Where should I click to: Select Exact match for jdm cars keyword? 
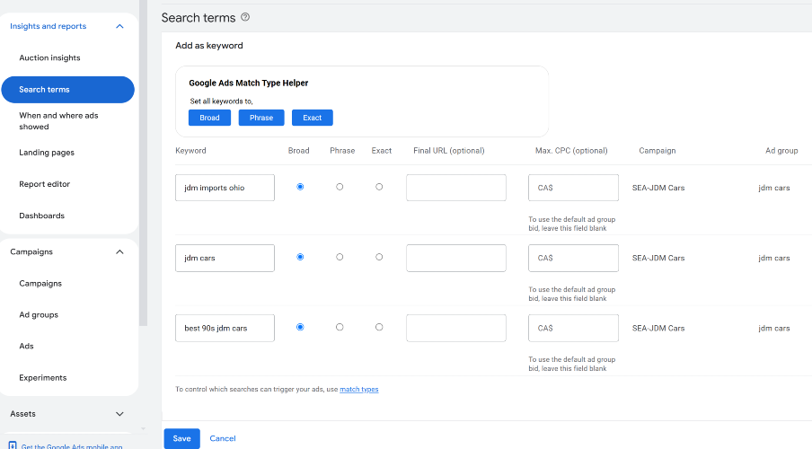[x=379, y=257]
